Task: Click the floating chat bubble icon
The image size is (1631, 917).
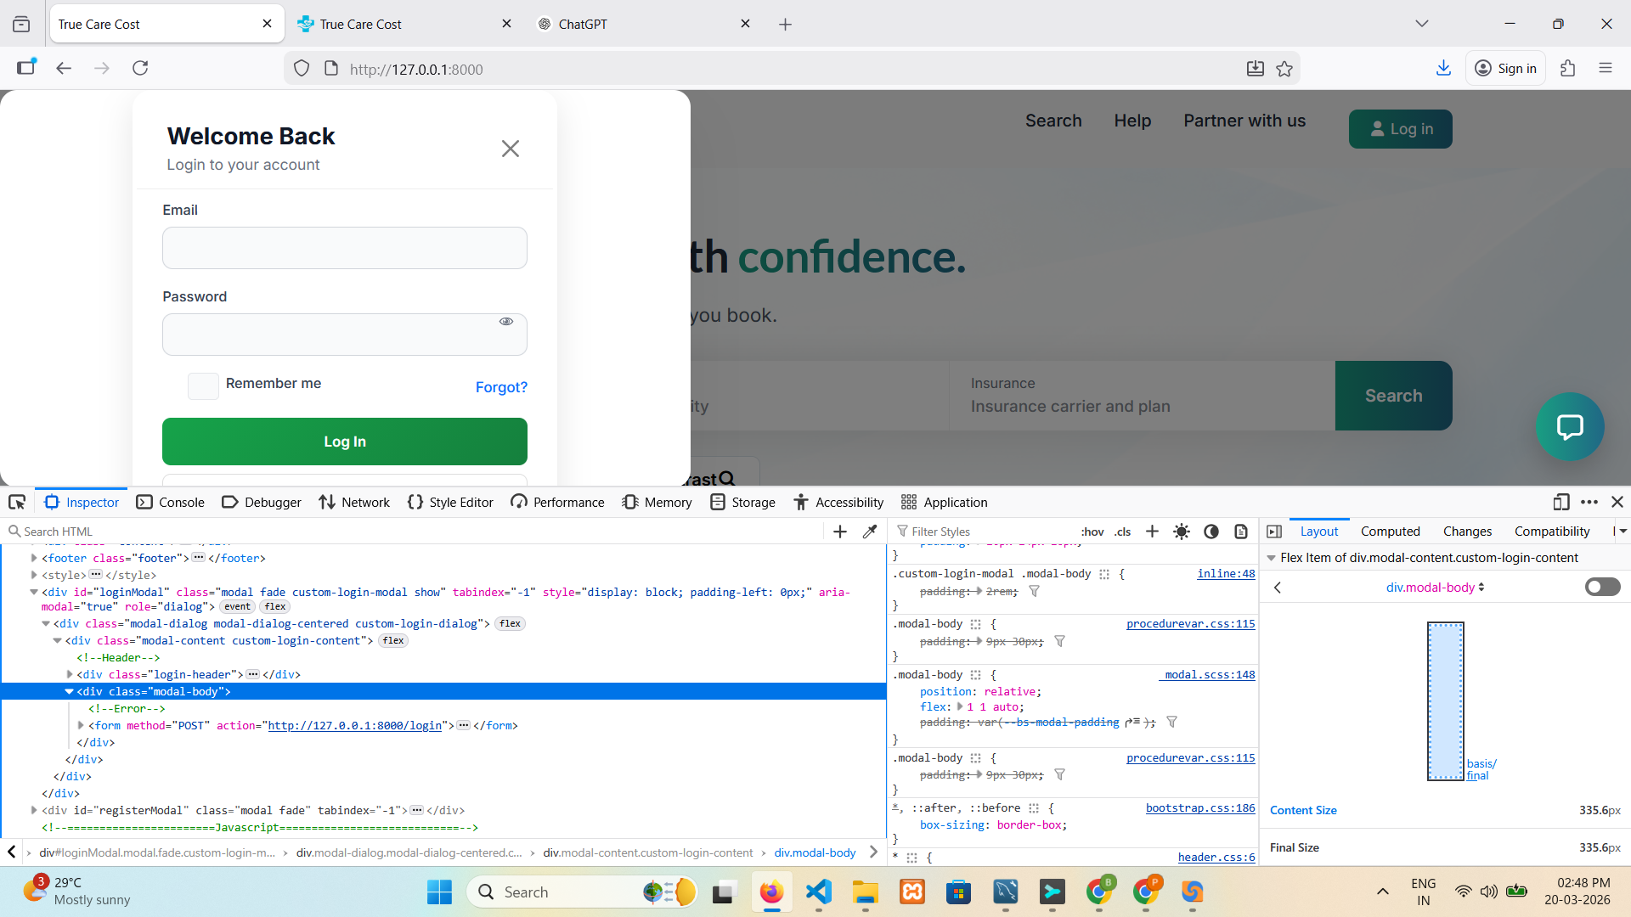Action: (1569, 426)
